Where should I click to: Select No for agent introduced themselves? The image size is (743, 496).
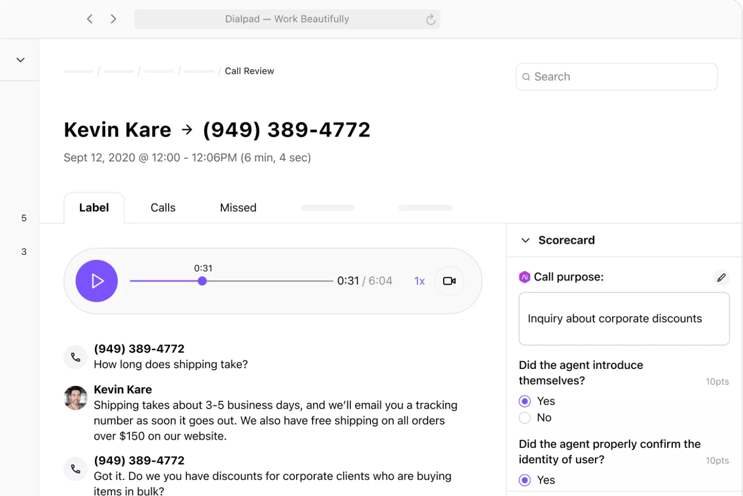tap(525, 418)
